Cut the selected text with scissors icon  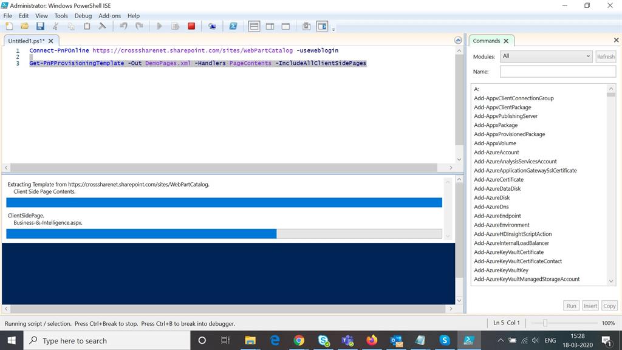55,26
